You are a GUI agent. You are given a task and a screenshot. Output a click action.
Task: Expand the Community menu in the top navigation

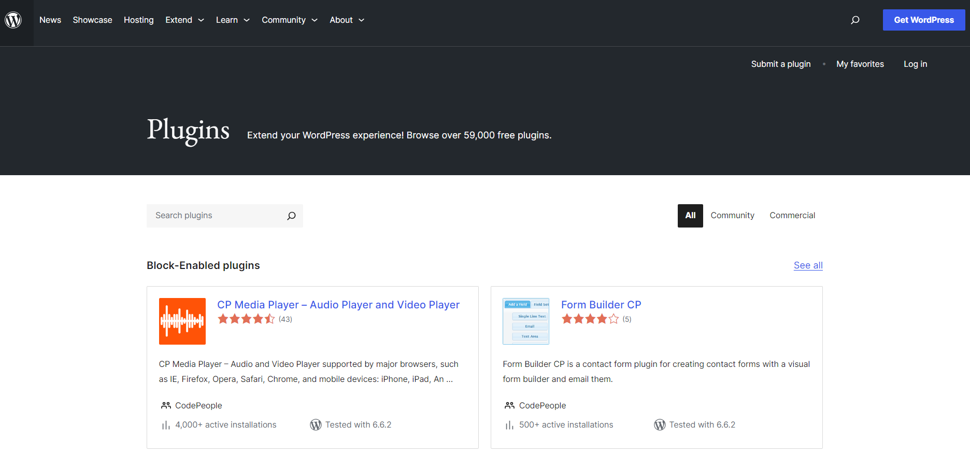click(290, 20)
